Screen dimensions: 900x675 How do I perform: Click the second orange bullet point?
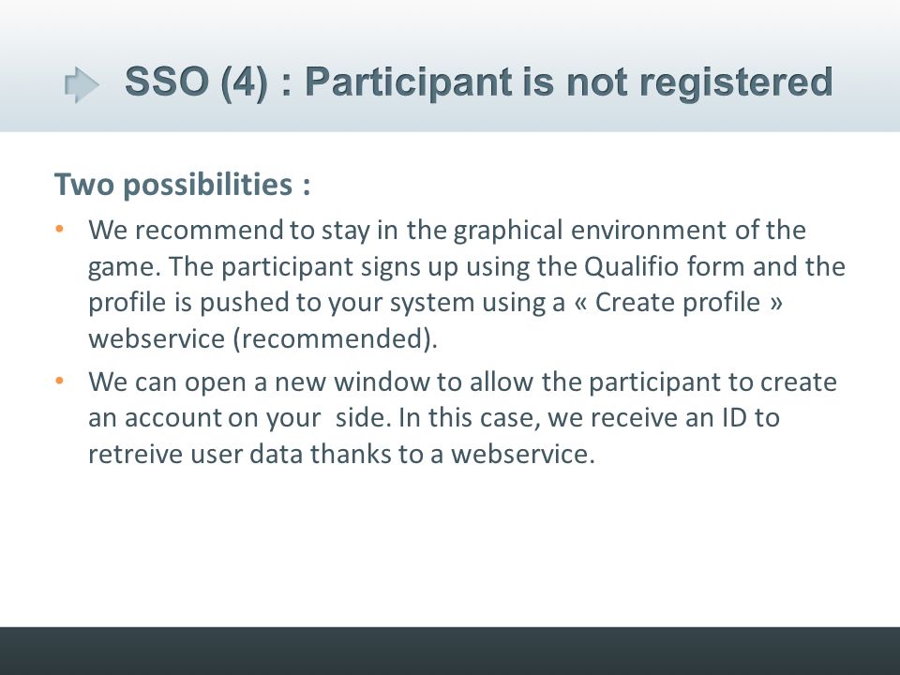click(x=60, y=382)
